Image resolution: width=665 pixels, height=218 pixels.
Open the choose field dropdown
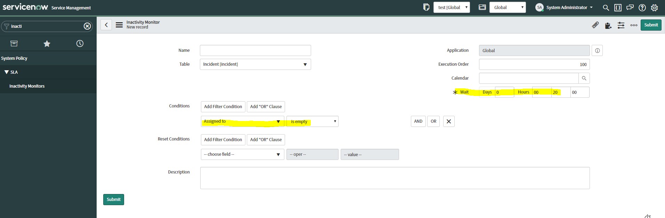click(x=242, y=154)
